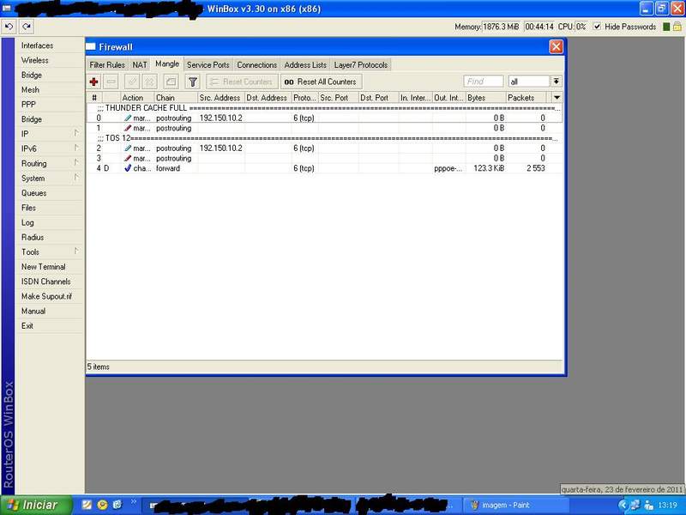Sort by the Chain column header
This screenshot has width=686, height=515.
[176, 98]
